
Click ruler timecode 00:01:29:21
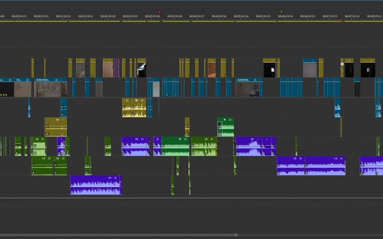[x=63, y=16]
